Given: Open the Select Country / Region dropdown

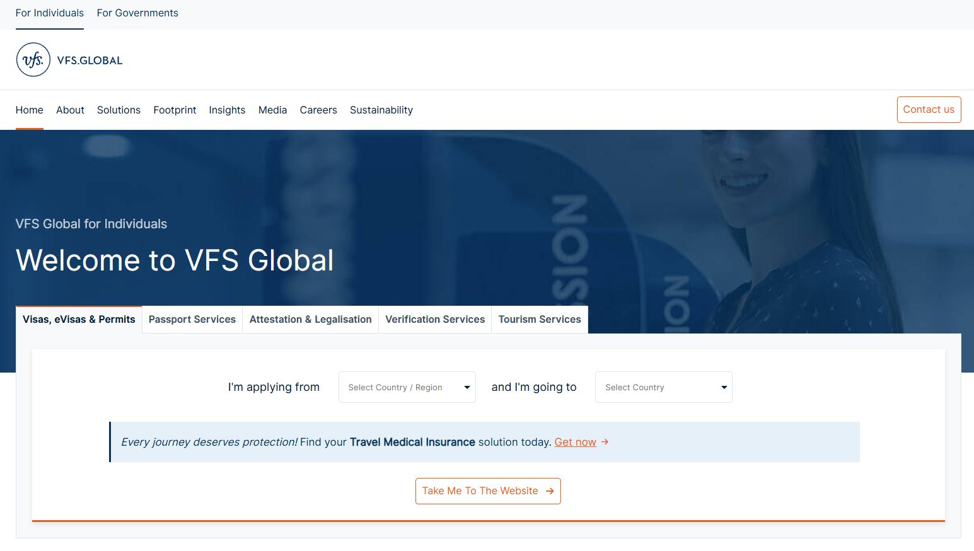Looking at the screenshot, I should click(407, 387).
